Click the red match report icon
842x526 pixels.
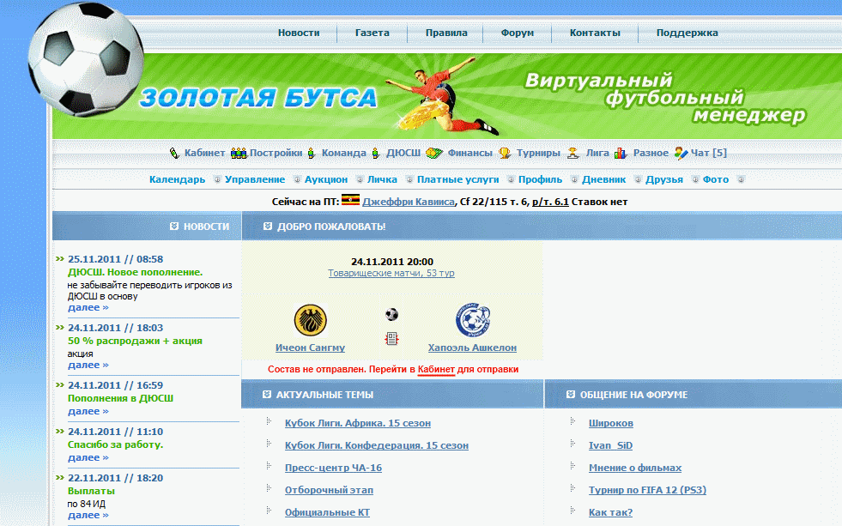(391, 339)
